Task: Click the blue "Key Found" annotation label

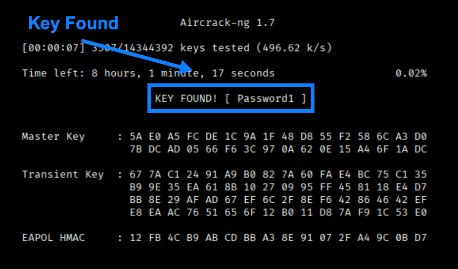Action: [x=73, y=23]
